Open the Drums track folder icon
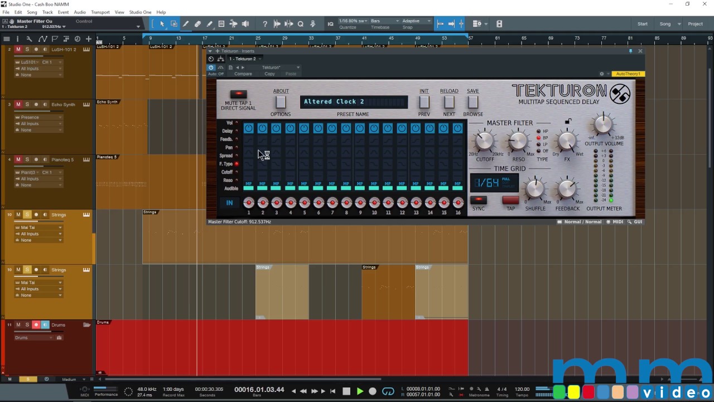714x402 pixels. [x=86, y=324]
